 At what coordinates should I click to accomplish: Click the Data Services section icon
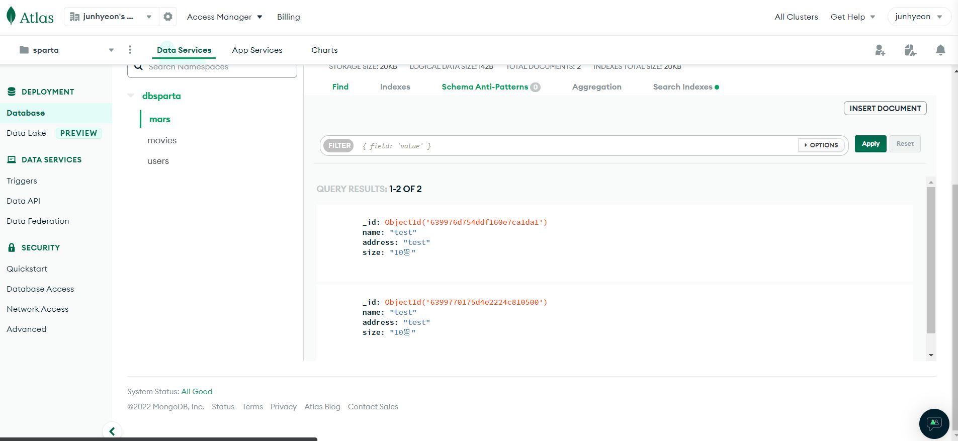[x=12, y=159]
